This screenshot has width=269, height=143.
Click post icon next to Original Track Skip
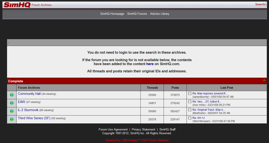coord(190,110)
